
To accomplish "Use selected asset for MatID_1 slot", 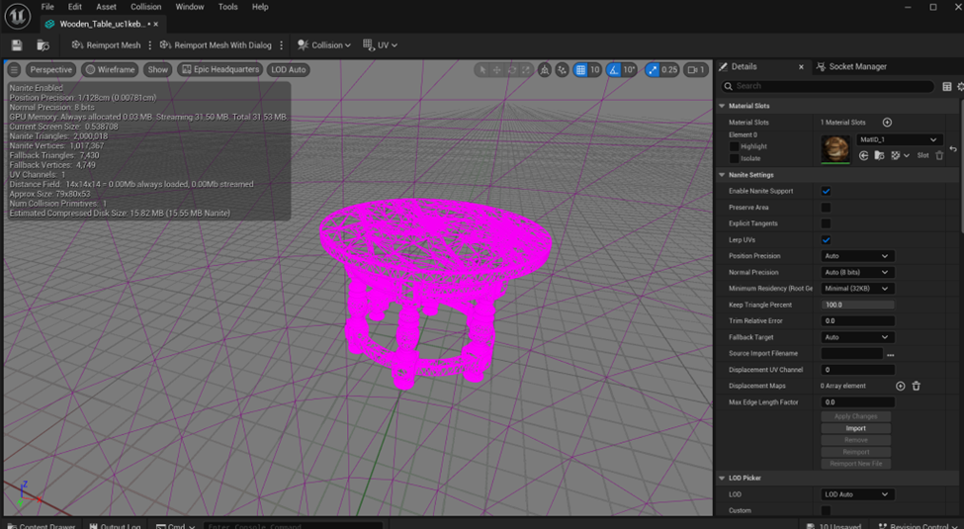I will tap(864, 155).
